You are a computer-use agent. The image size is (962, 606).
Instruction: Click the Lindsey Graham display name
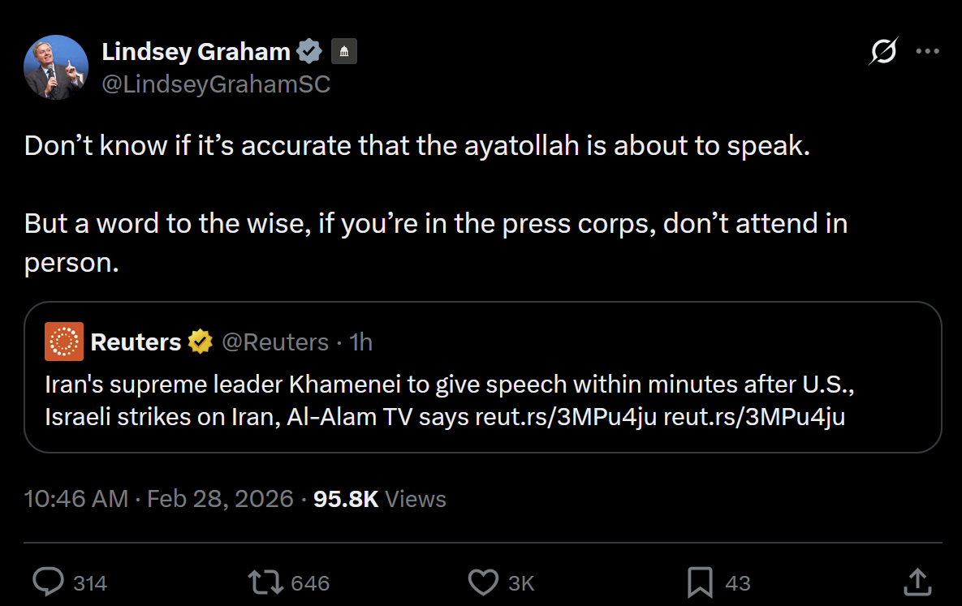196,52
